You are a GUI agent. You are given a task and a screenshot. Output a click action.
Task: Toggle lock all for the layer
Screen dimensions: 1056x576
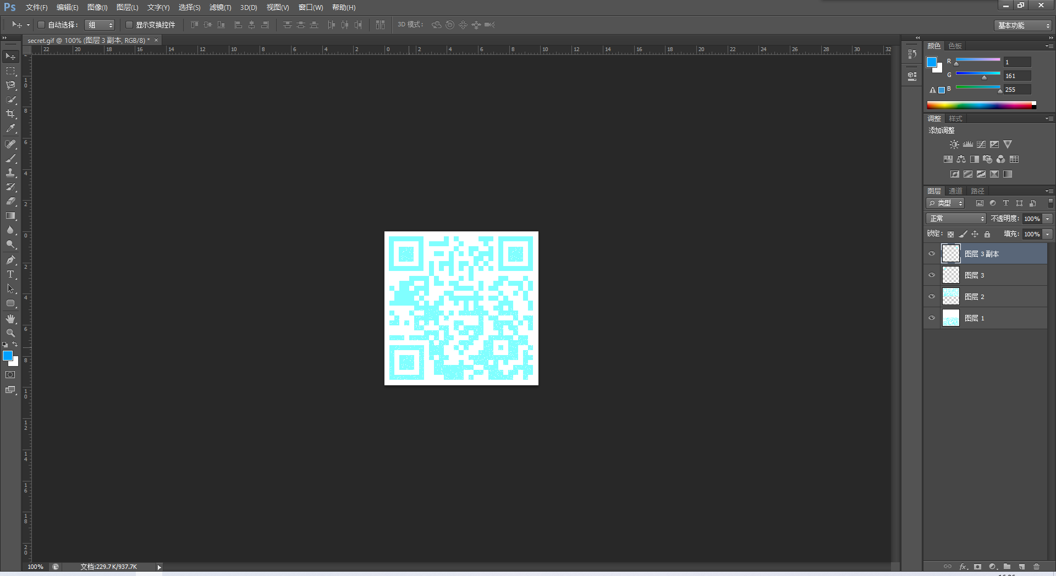tap(987, 234)
